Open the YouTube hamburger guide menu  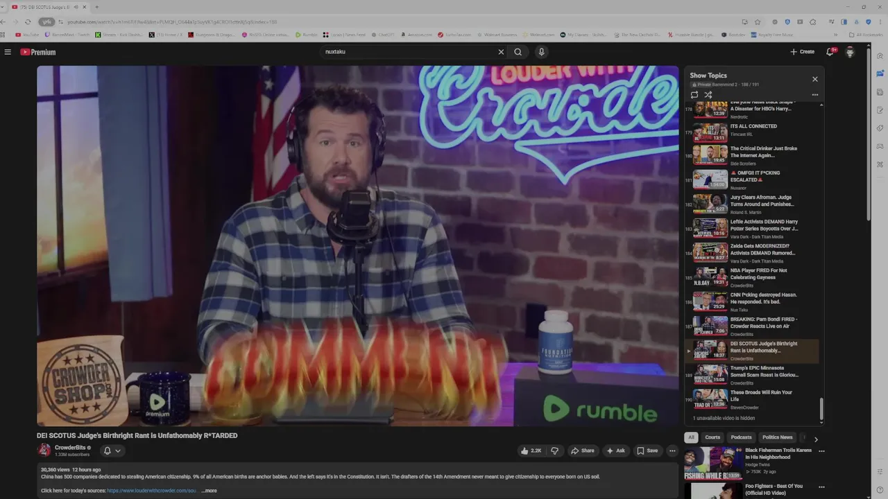tap(8, 52)
